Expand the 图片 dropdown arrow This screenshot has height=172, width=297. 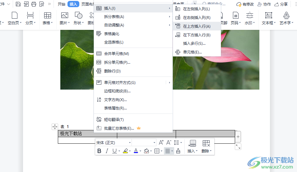[x=69, y=23]
